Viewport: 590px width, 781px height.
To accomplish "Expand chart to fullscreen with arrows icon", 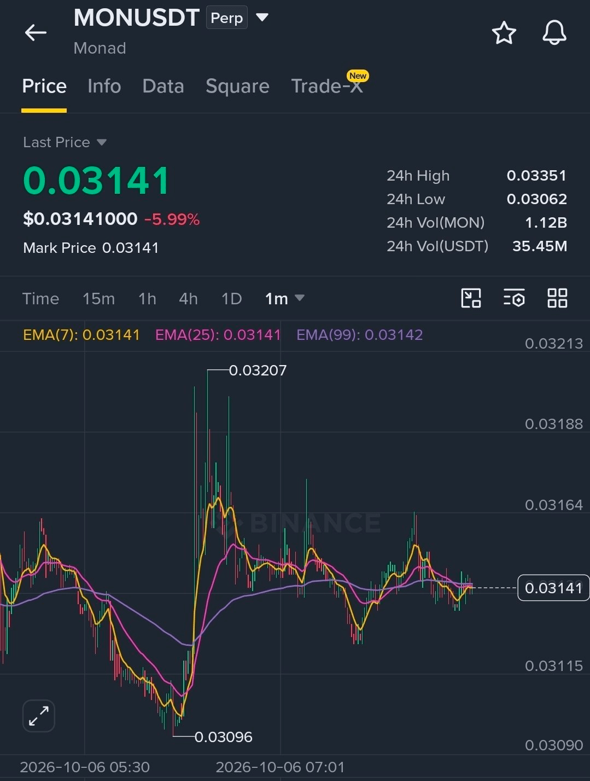I will (x=39, y=716).
